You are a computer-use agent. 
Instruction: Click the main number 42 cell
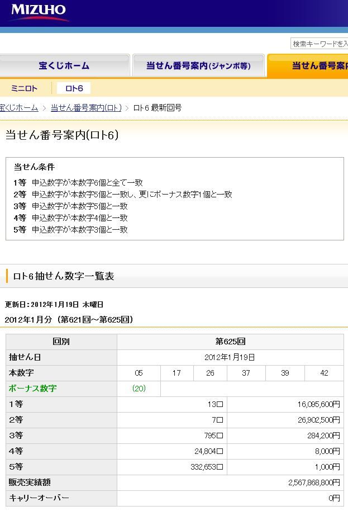[324, 373]
